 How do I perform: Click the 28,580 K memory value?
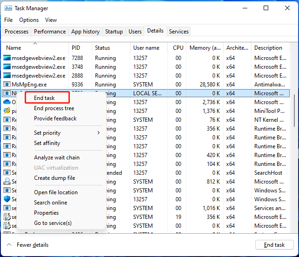(x=210, y=84)
